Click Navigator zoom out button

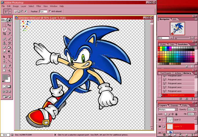tap(171, 38)
